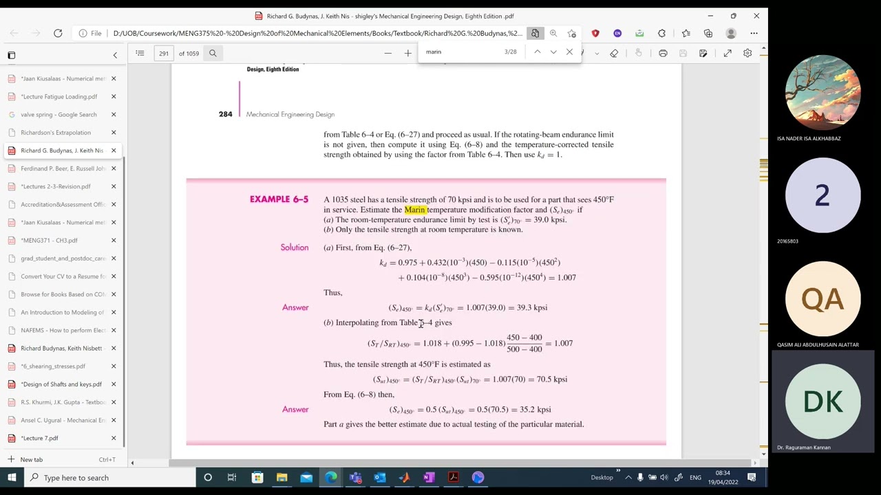Viewport: 881px width, 495px height.
Task: Click the address bar file URL
Action: pos(317,33)
